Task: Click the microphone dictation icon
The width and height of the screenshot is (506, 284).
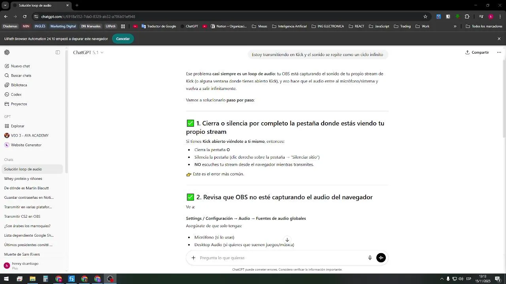Action: coord(370,258)
